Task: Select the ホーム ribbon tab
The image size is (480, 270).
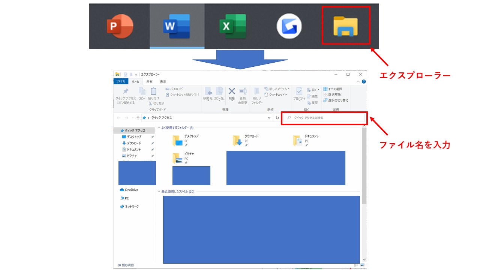Action: pos(135,81)
